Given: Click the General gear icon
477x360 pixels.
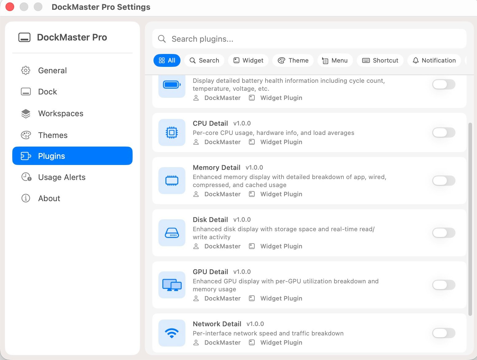Looking at the screenshot, I should point(26,71).
